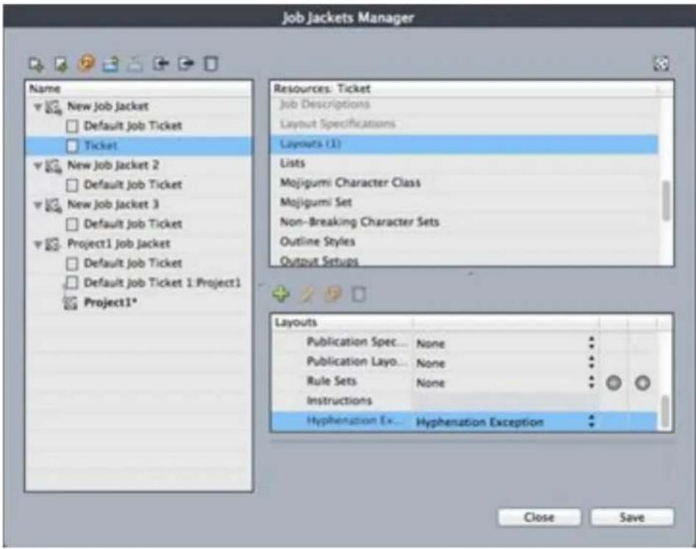Screen dimensions: 696x549
Task: Open the Publication Layout dropdown showing None
Action: tap(505, 363)
